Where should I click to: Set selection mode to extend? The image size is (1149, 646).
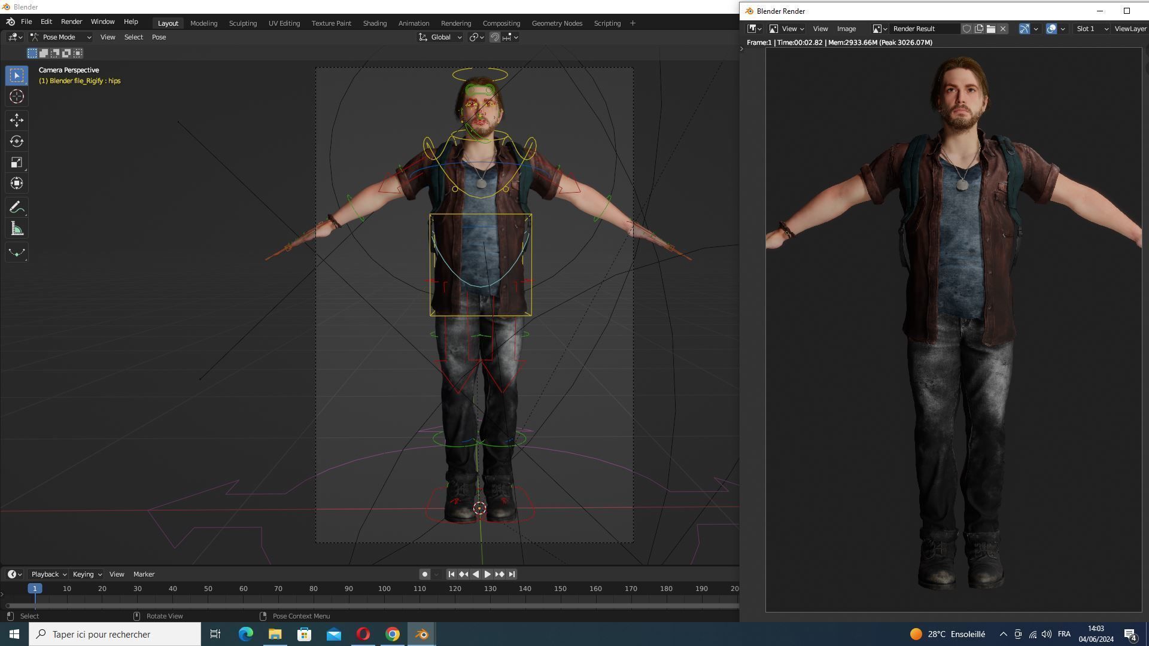44,53
